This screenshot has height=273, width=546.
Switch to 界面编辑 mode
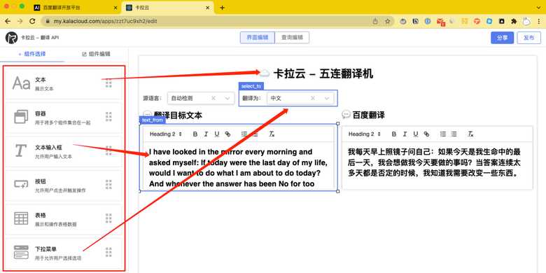(x=258, y=38)
